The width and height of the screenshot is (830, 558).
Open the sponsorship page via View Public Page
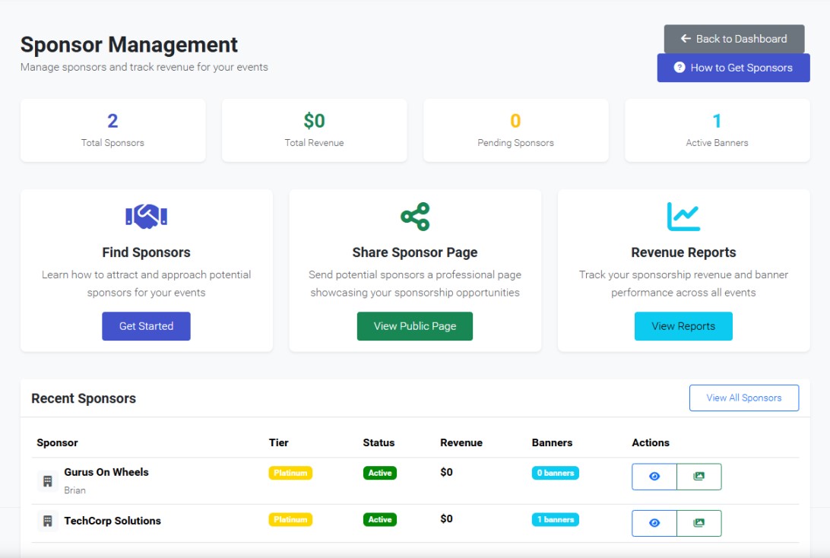pos(414,325)
